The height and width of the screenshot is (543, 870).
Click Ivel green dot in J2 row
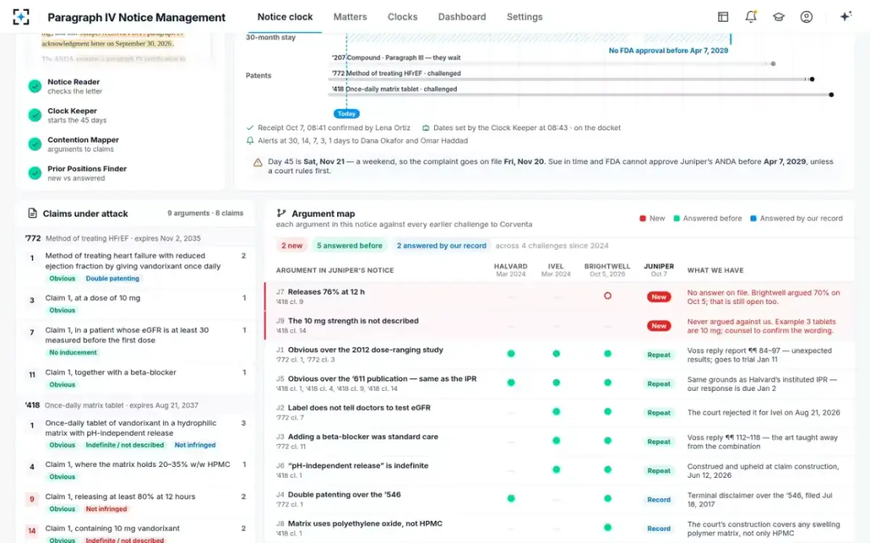pyautogui.click(x=556, y=412)
